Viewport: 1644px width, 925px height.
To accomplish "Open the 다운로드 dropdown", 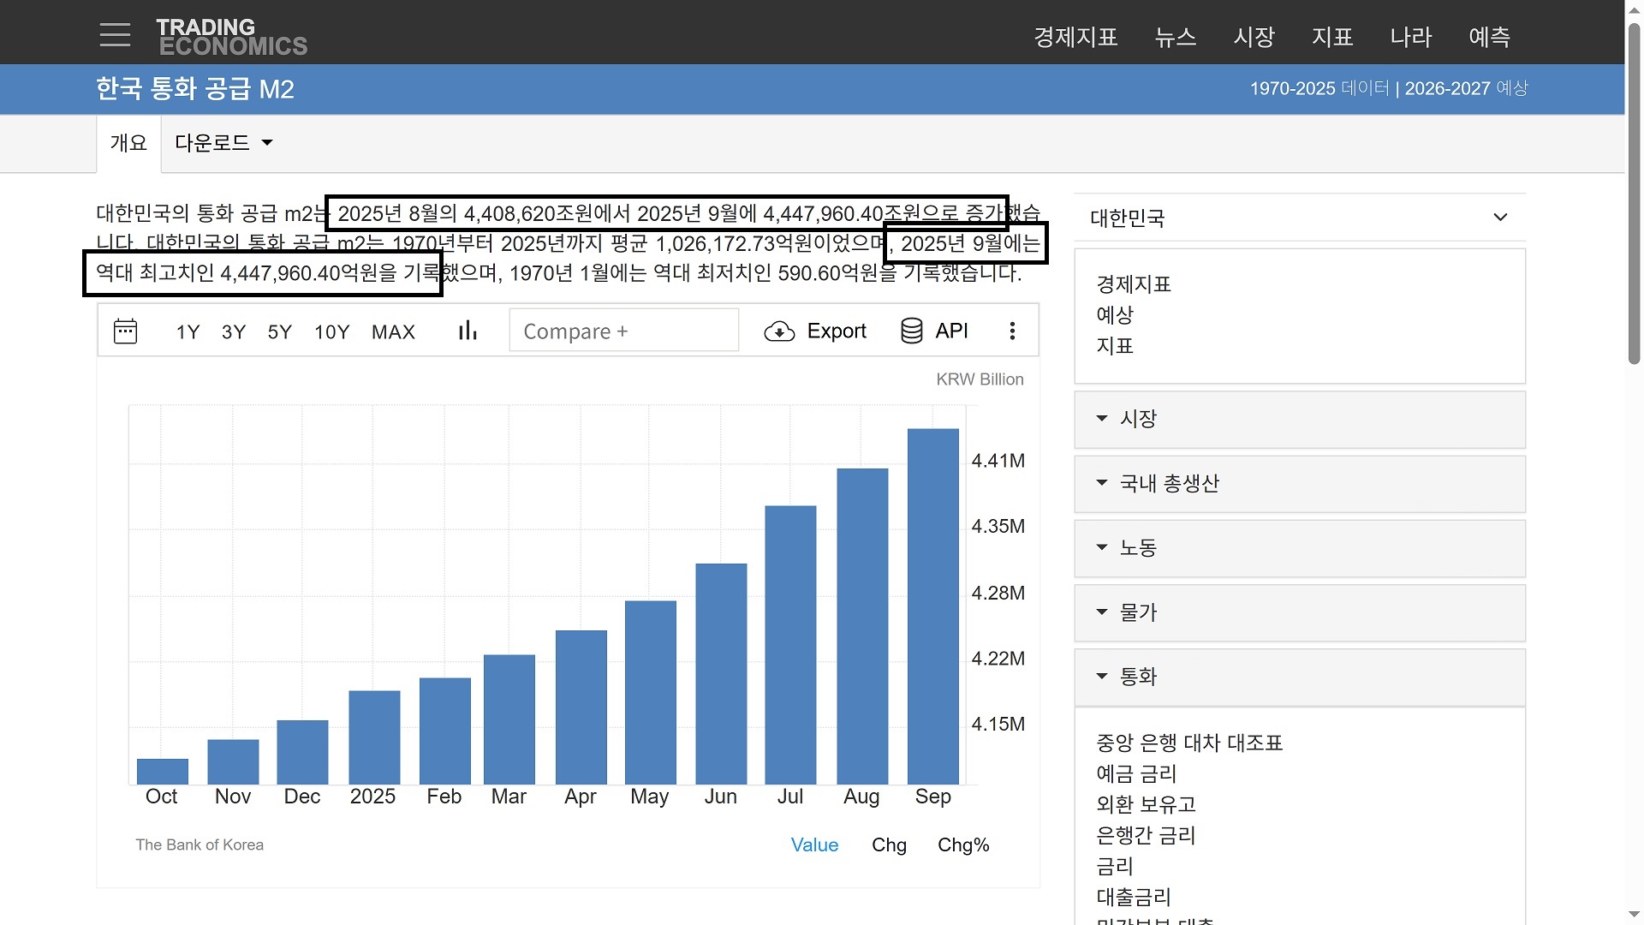I will pos(223,143).
